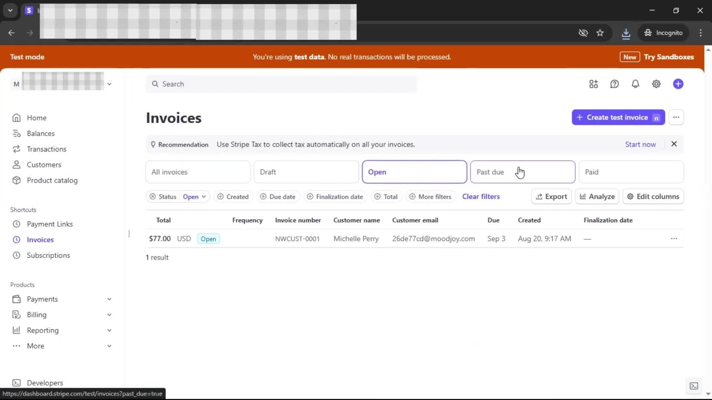
Task: Open Chrome downloads icon
Action: (x=626, y=33)
